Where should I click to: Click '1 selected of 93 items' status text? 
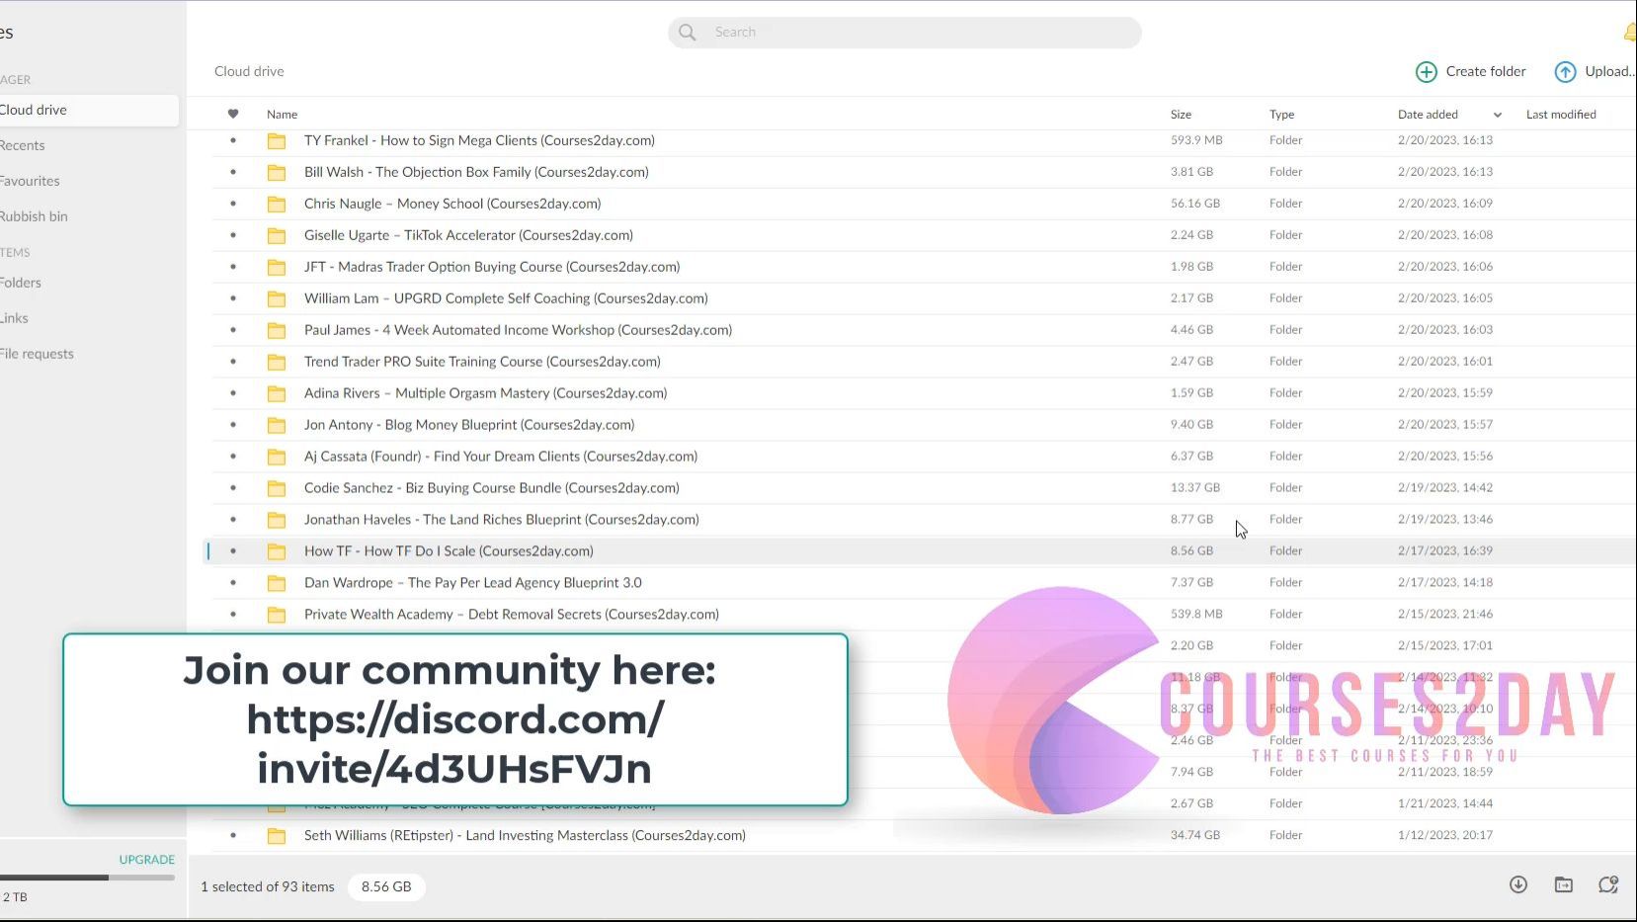coord(268,886)
